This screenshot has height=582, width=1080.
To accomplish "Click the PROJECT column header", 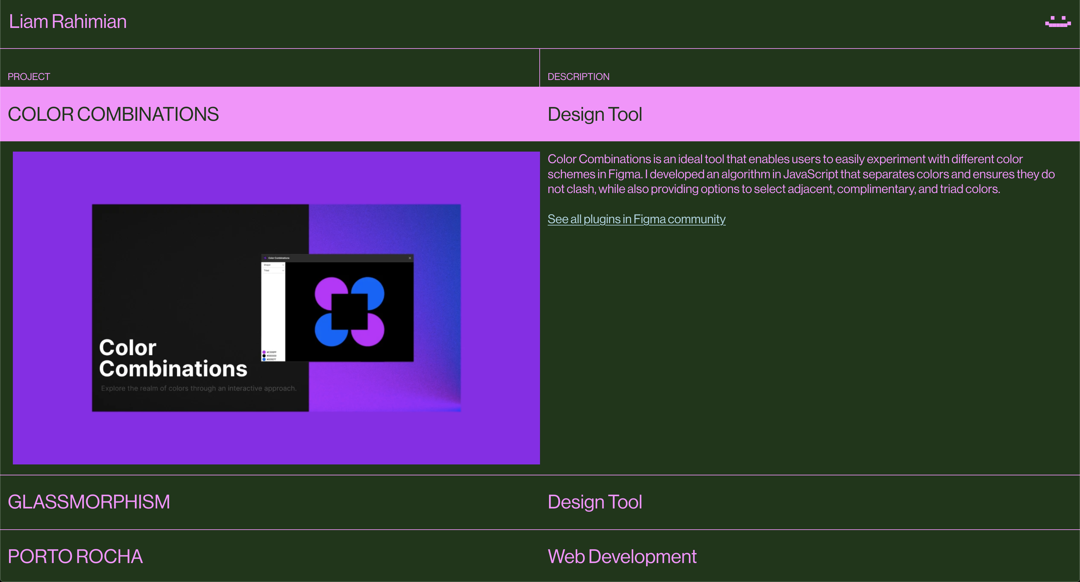I will (x=29, y=77).
